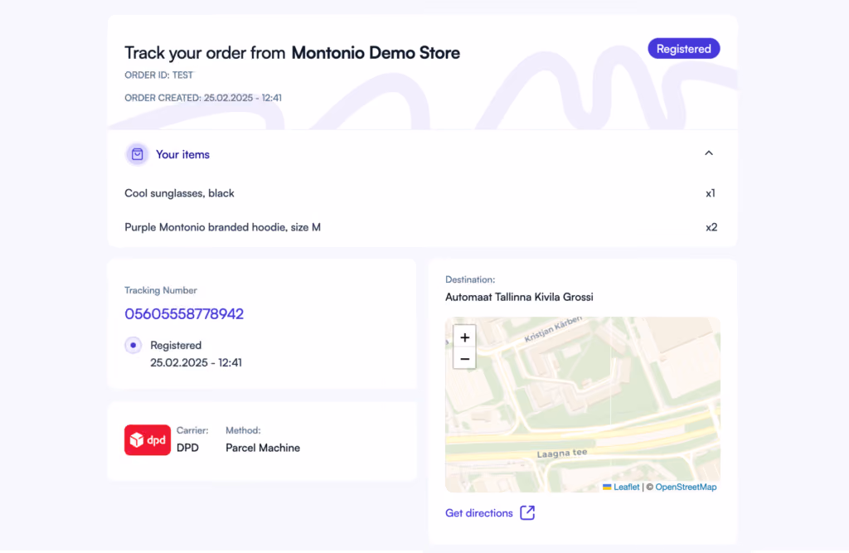Collapse the Your items section chevron
This screenshot has width=849, height=553.
709,153
